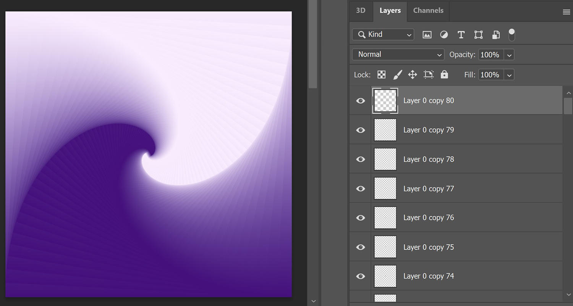This screenshot has width=573, height=306.
Task: Filter layers by shape type
Action: coord(478,35)
